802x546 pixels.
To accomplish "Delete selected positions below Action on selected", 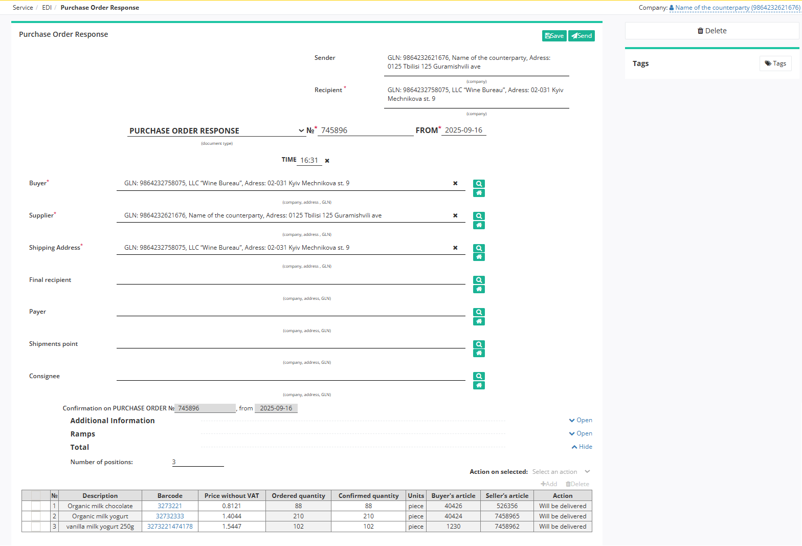I will pos(577,484).
